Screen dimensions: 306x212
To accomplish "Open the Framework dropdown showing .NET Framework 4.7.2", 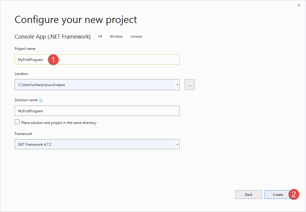I will point(97,144).
